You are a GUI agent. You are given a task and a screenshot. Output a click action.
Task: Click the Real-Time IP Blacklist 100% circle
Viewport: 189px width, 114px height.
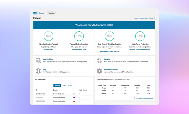[x=109, y=36]
